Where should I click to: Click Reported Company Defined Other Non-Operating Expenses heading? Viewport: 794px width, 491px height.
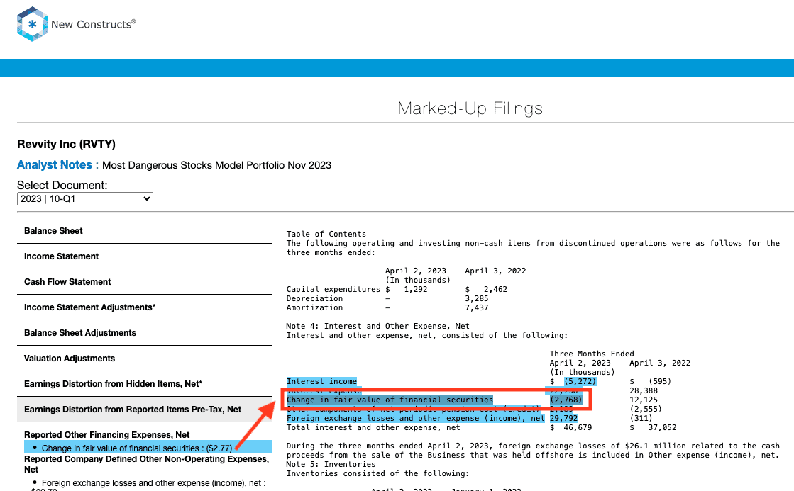point(146,464)
